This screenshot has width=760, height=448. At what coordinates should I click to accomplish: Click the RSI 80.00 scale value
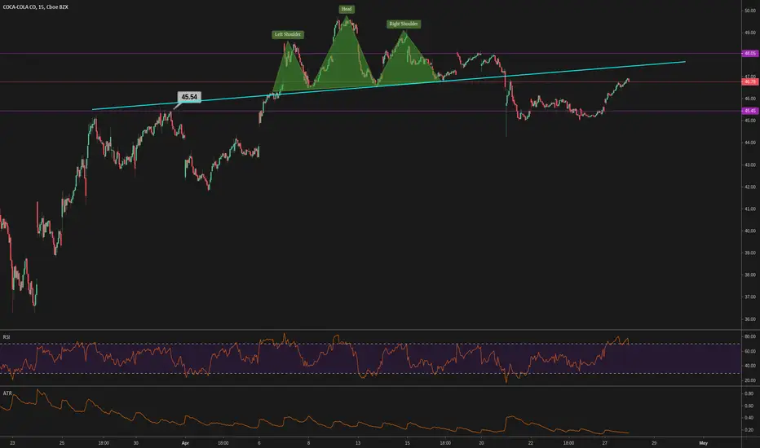pyautogui.click(x=750, y=336)
